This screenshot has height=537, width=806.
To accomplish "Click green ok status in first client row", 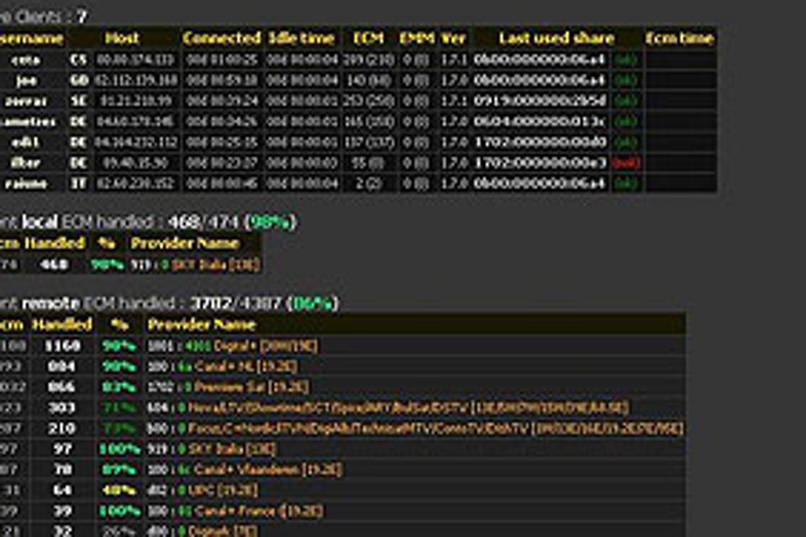I will [627, 60].
